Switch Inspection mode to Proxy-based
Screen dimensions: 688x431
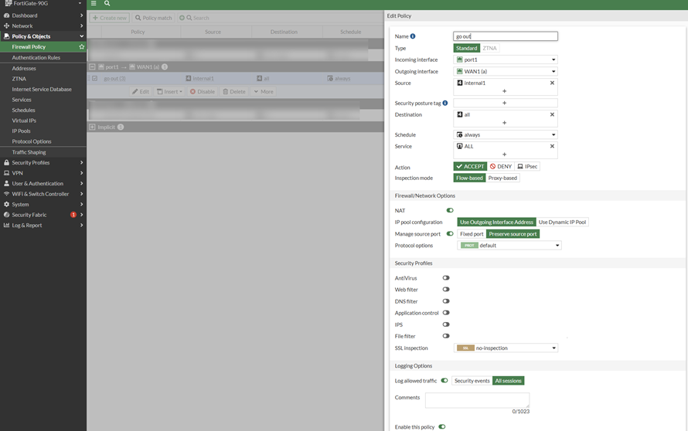click(502, 178)
